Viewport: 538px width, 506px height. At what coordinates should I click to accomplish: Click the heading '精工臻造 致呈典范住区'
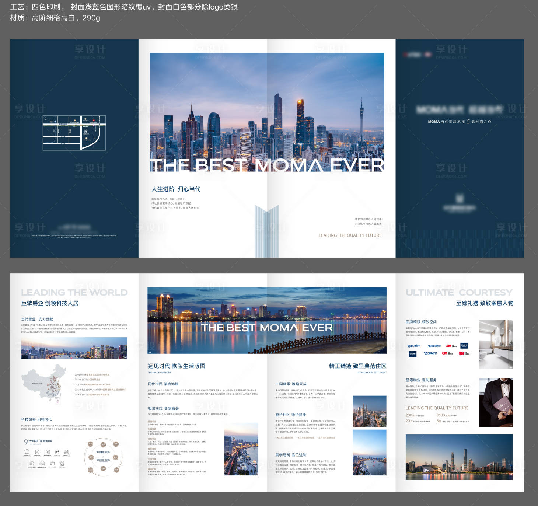pyautogui.click(x=358, y=366)
